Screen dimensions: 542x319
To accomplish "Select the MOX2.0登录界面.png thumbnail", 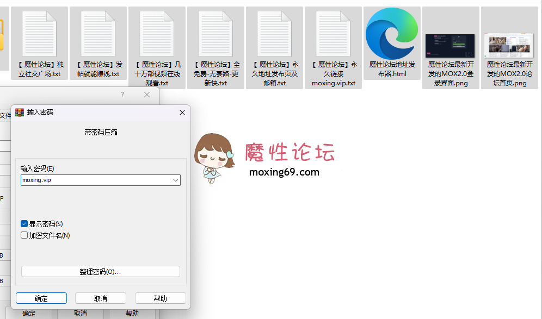I will pyautogui.click(x=450, y=46).
